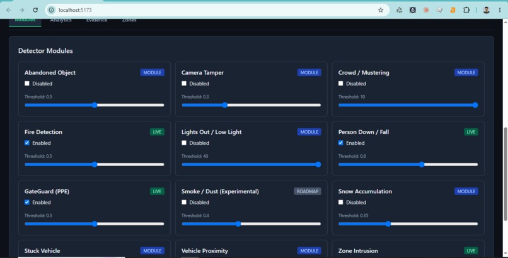The width and height of the screenshot is (508, 258).
Task: Click the Smoke / Dust threshold slider
Action: point(251,224)
